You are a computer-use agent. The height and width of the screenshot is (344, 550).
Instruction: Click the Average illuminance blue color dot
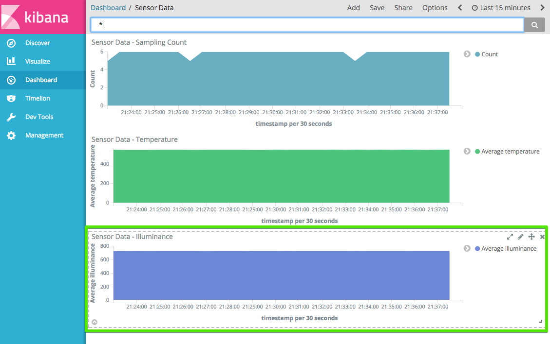[x=477, y=249]
